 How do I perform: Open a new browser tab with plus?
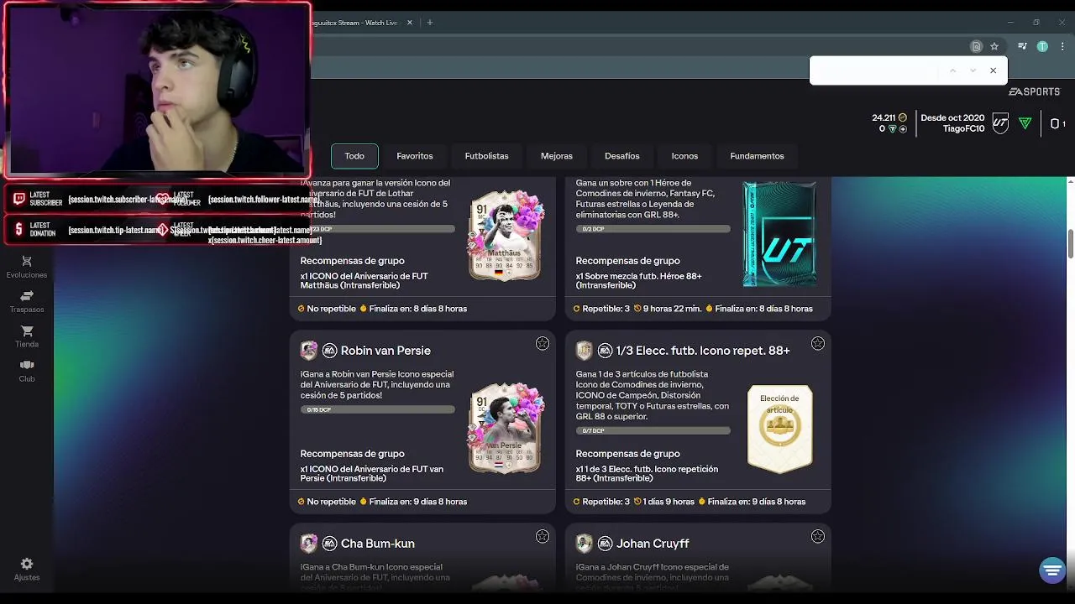coord(430,23)
